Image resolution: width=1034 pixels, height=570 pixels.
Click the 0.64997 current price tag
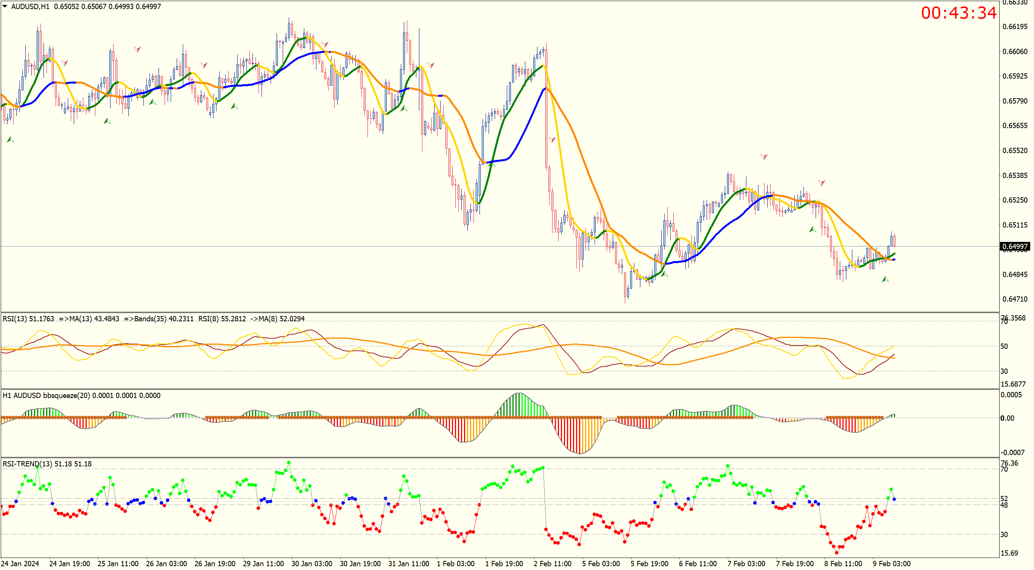[1014, 246]
